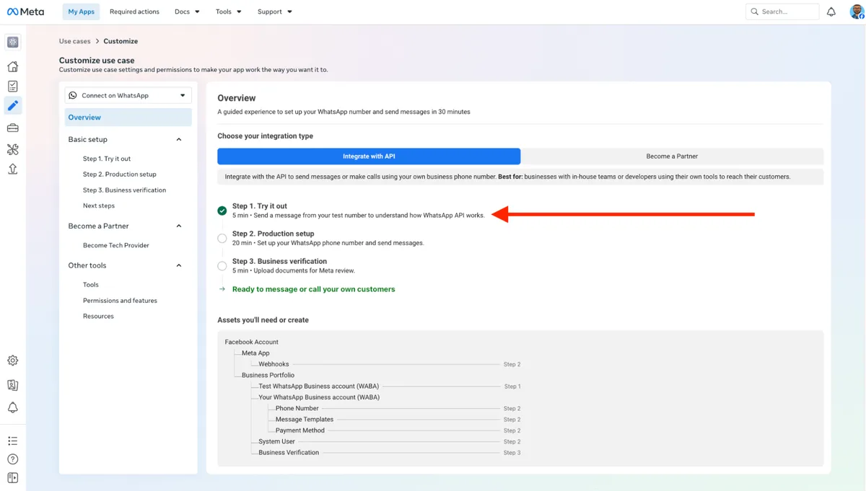Screen dimensions: 866x491
Task: Open the wrench tools icon in sidebar
Action: [x=12, y=149]
